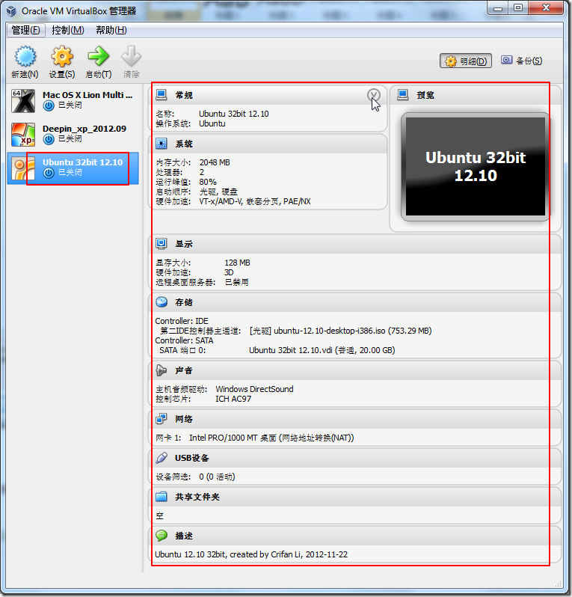Click the Ubuntu 32bit 12.10 preview thumbnail
This screenshot has width=572, height=597.
tap(476, 166)
